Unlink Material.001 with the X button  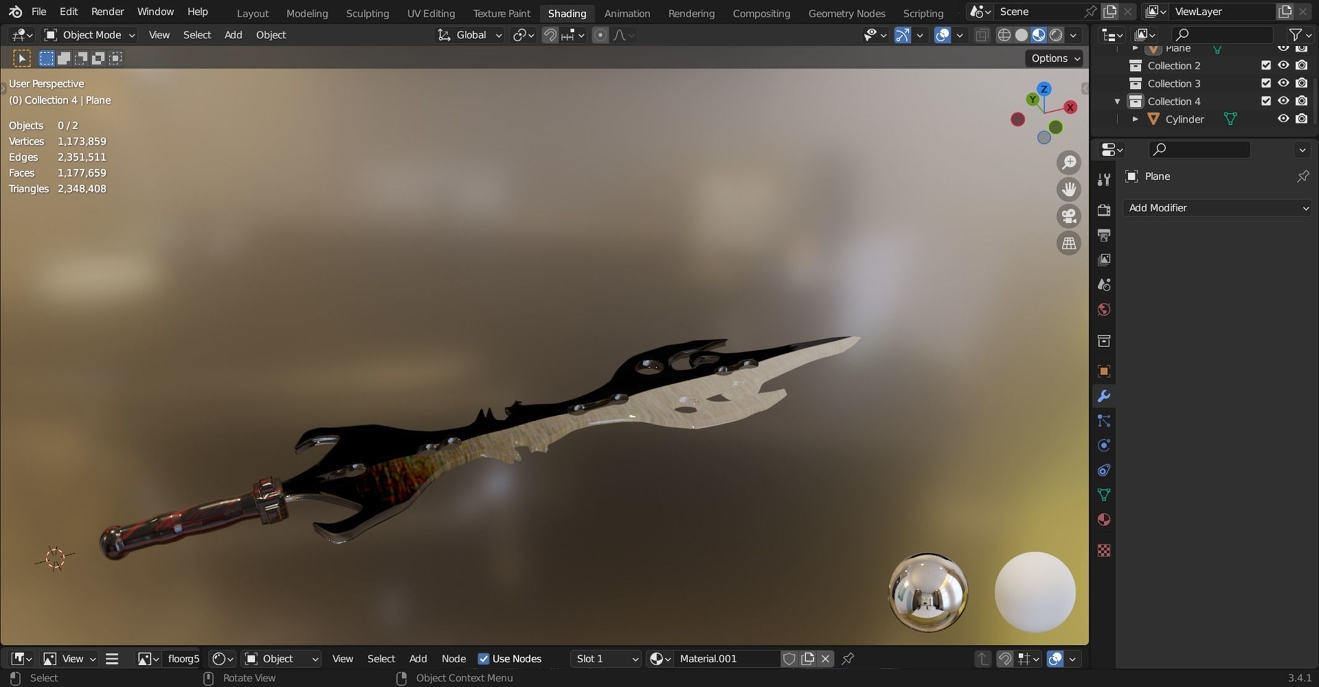(x=825, y=659)
